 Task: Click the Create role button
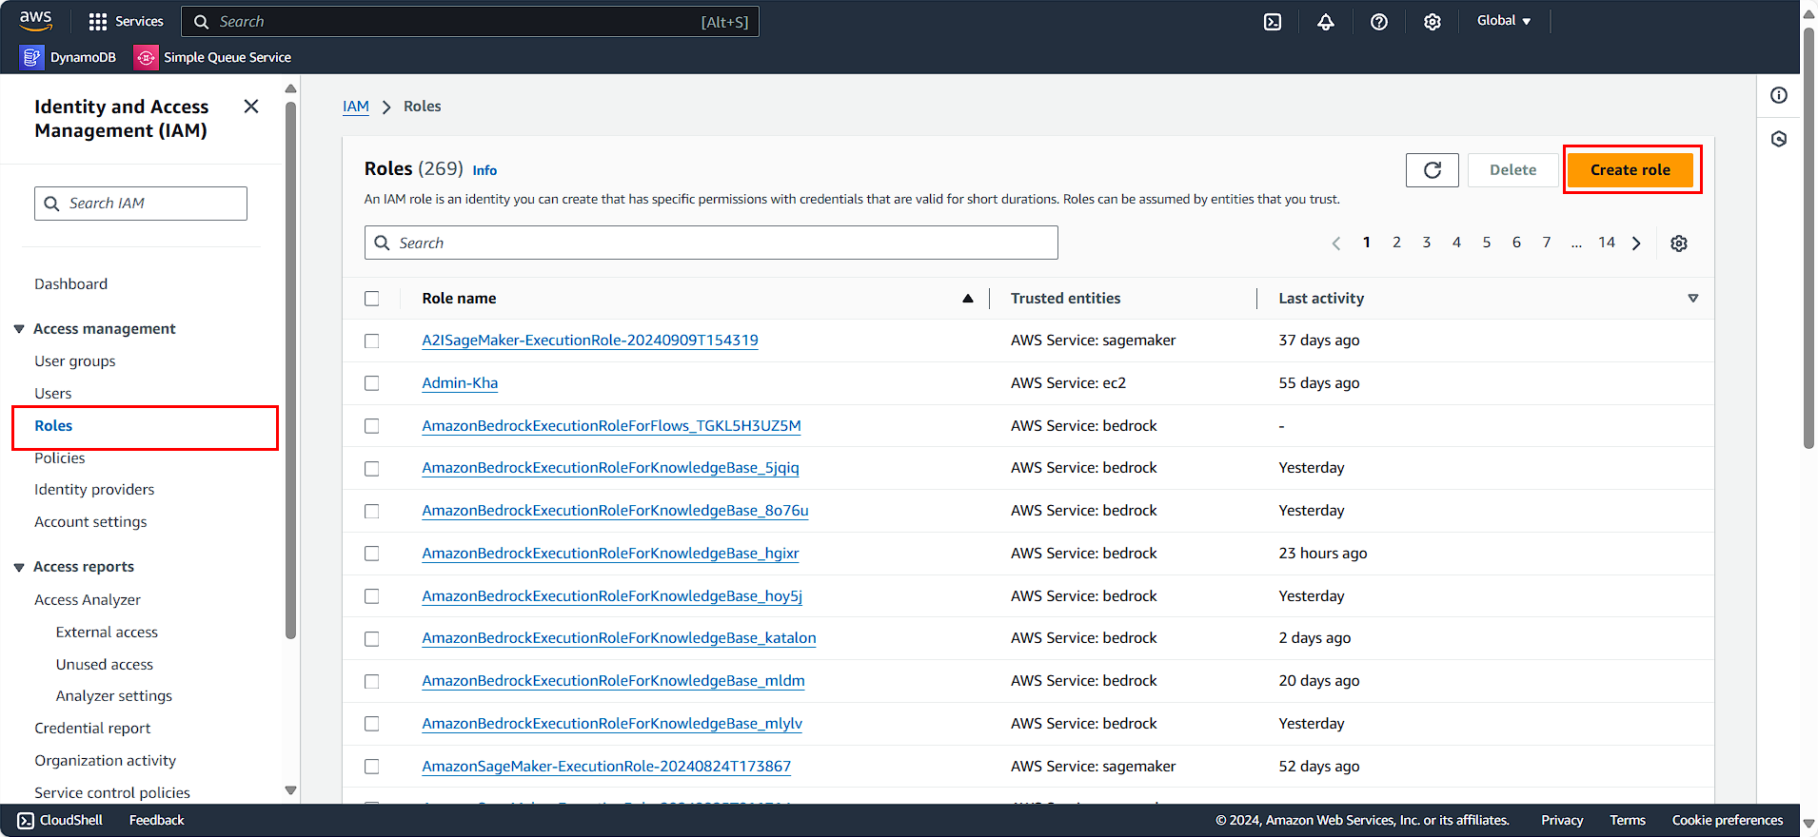[1630, 170]
